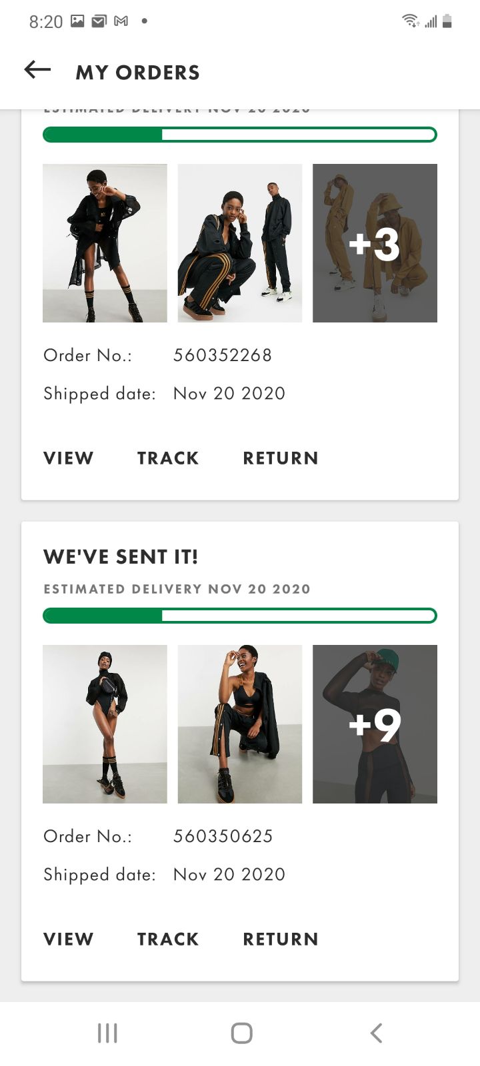Open the +3 more items thumbnail
The height and width of the screenshot is (1066, 480).
click(x=375, y=243)
